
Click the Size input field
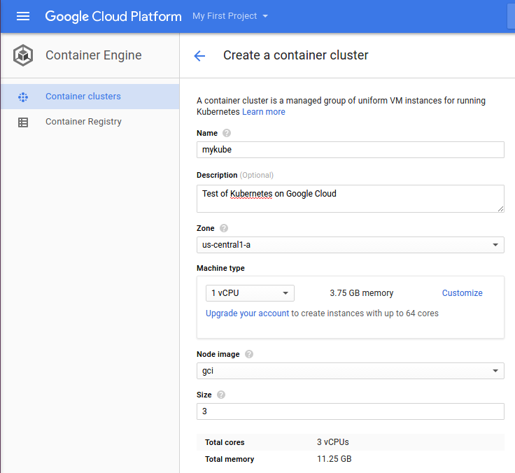[x=351, y=411]
